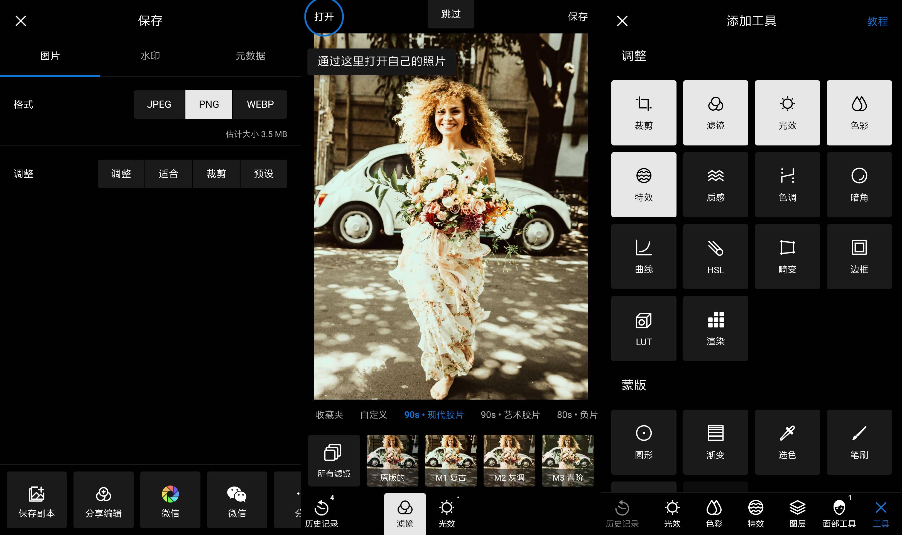Viewport: 902px width, 535px height.
Task: Switch to the Watermark (水印) tab
Action: tap(150, 56)
